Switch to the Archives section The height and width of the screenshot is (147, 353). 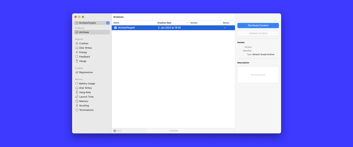click(x=83, y=32)
